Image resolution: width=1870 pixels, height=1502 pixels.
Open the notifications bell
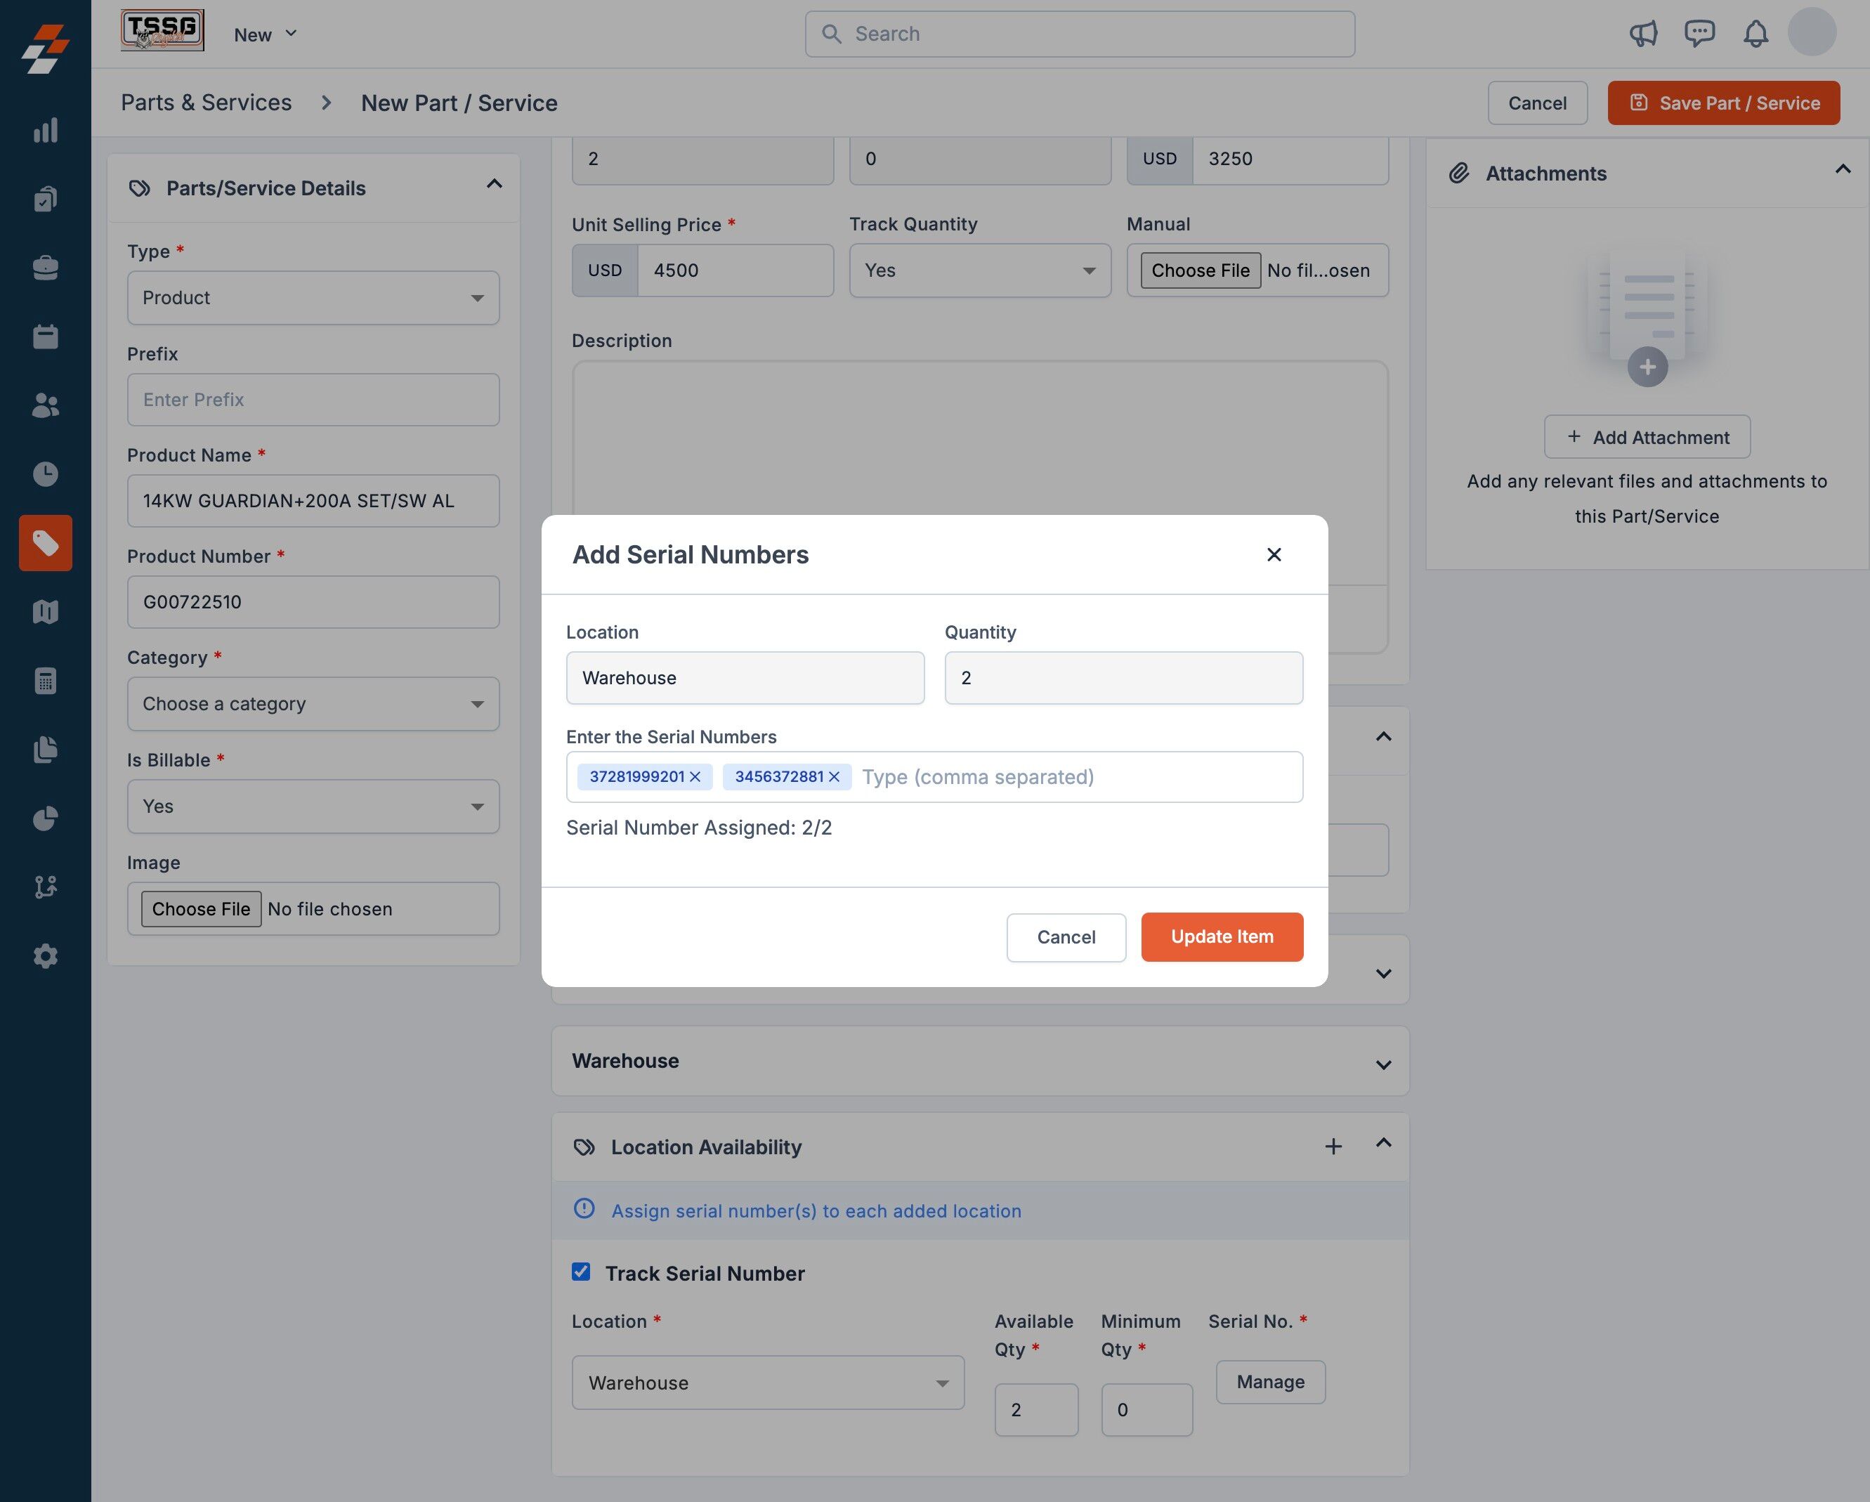[1755, 34]
